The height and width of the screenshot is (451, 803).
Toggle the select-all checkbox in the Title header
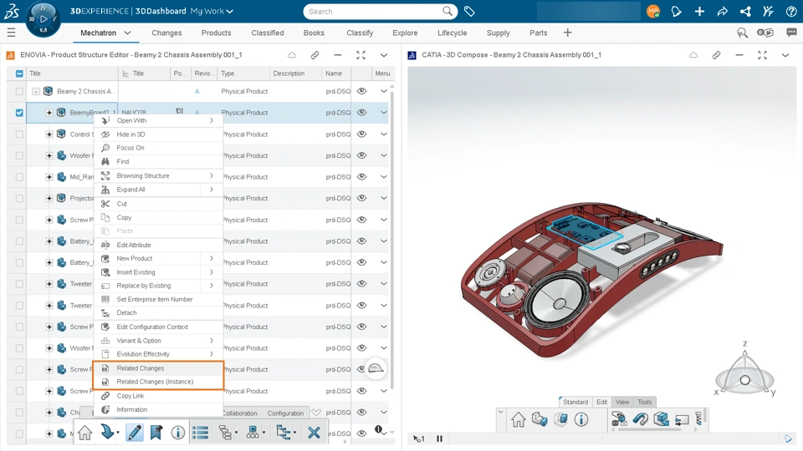tap(19, 73)
